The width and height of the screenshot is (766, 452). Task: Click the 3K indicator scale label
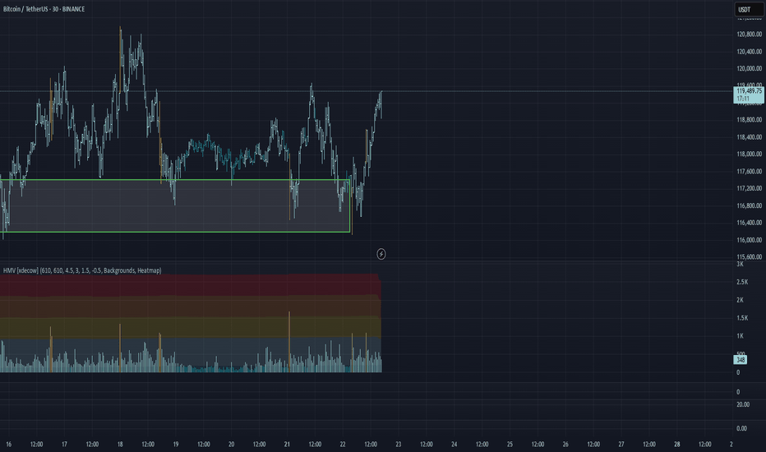tap(740, 264)
